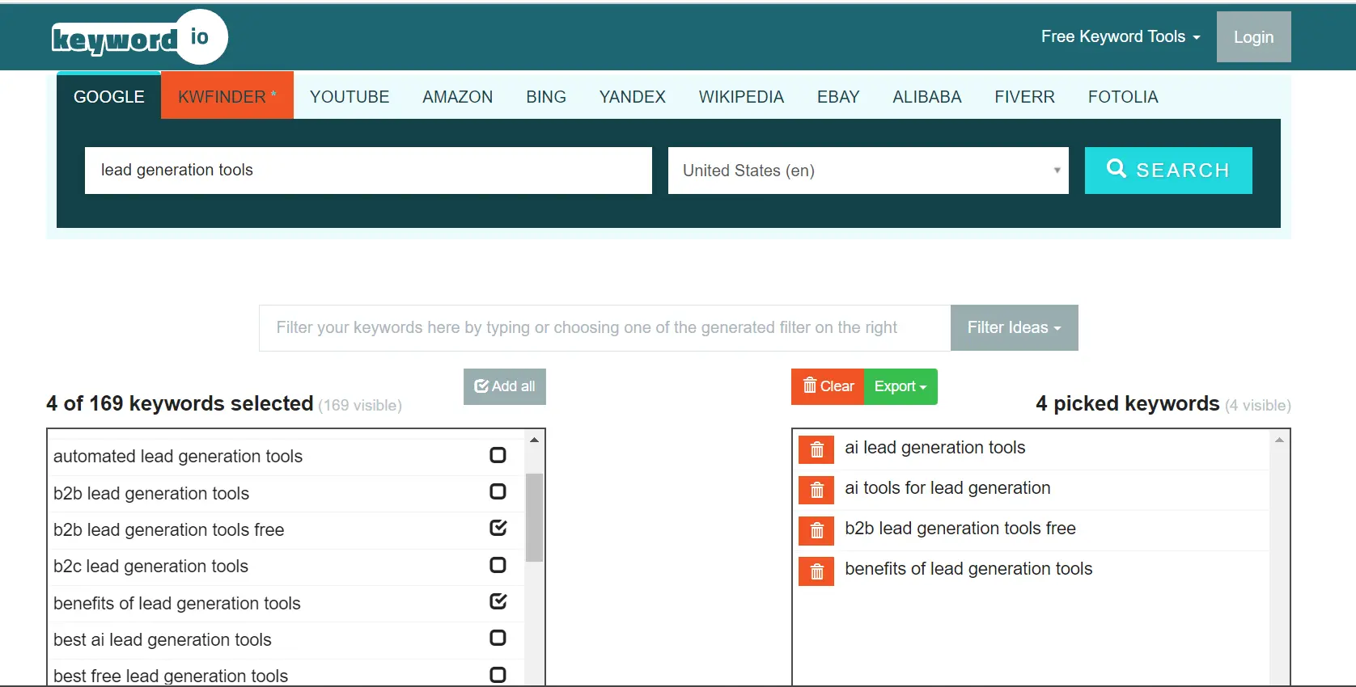
Task: Select the WIKIPEDIA tab
Action: (x=742, y=97)
